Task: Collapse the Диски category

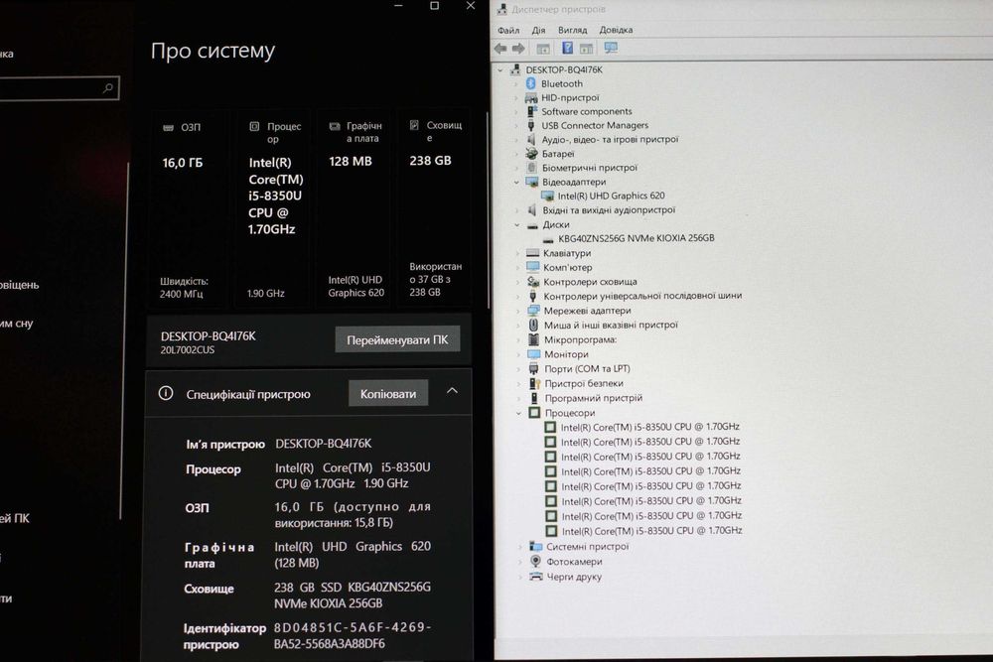Action: click(517, 224)
